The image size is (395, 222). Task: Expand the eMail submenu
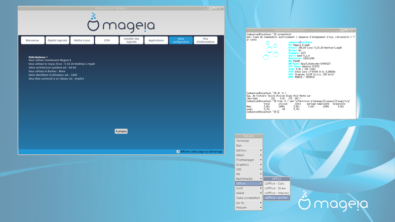[249, 155]
